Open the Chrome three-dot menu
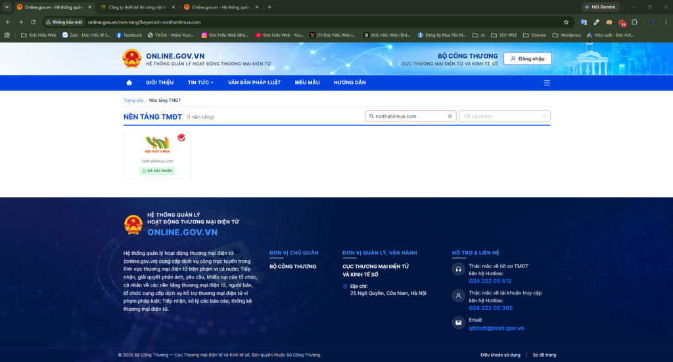The height and width of the screenshot is (362, 673). coord(666,22)
